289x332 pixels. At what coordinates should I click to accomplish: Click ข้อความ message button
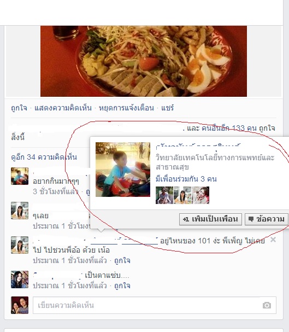[267, 219]
